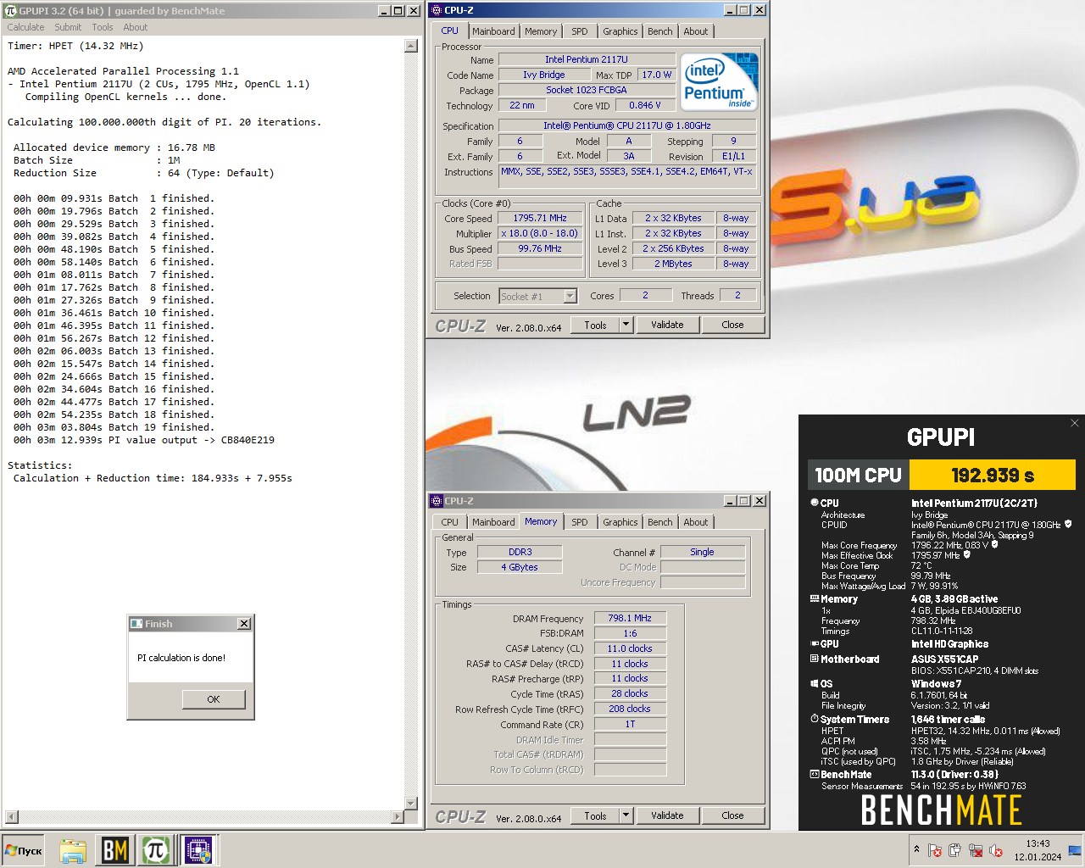Image resolution: width=1085 pixels, height=868 pixels.
Task: Switch to Bench tab in upper CPU-Z window
Action: [x=660, y=31]
